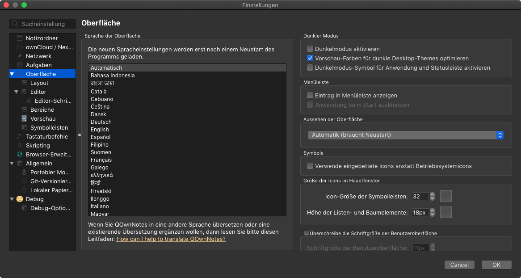Click the Netzwerk plug icon
Viewport: 521px width, 278px height.
pyautogui.click(x=20, y=56)
